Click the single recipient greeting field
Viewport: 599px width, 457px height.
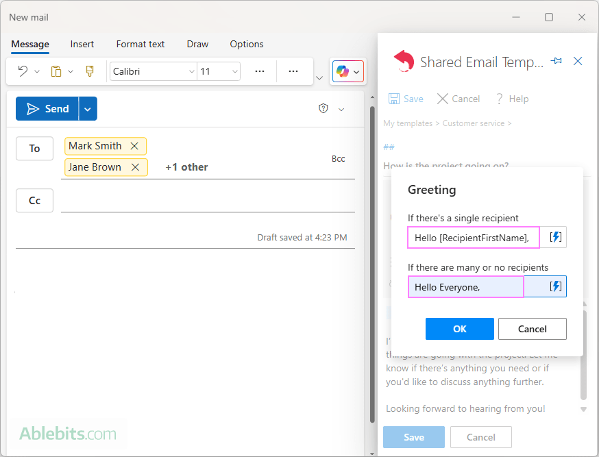coord(474,238)
